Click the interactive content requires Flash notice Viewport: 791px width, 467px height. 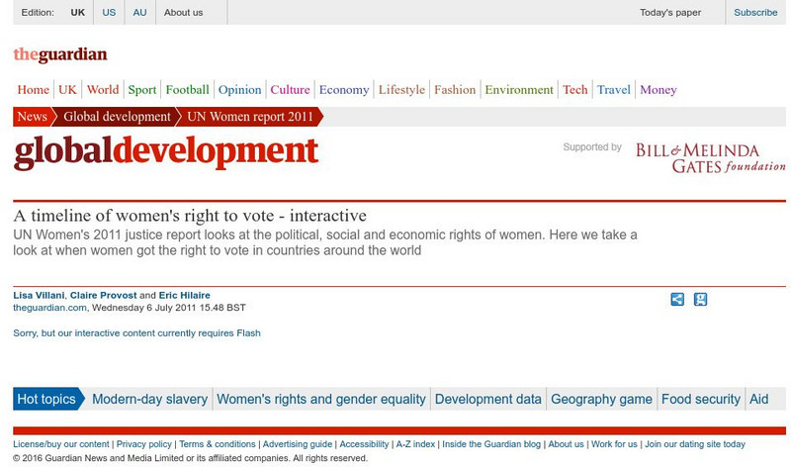pyautogui.click(x=136, y=333)
